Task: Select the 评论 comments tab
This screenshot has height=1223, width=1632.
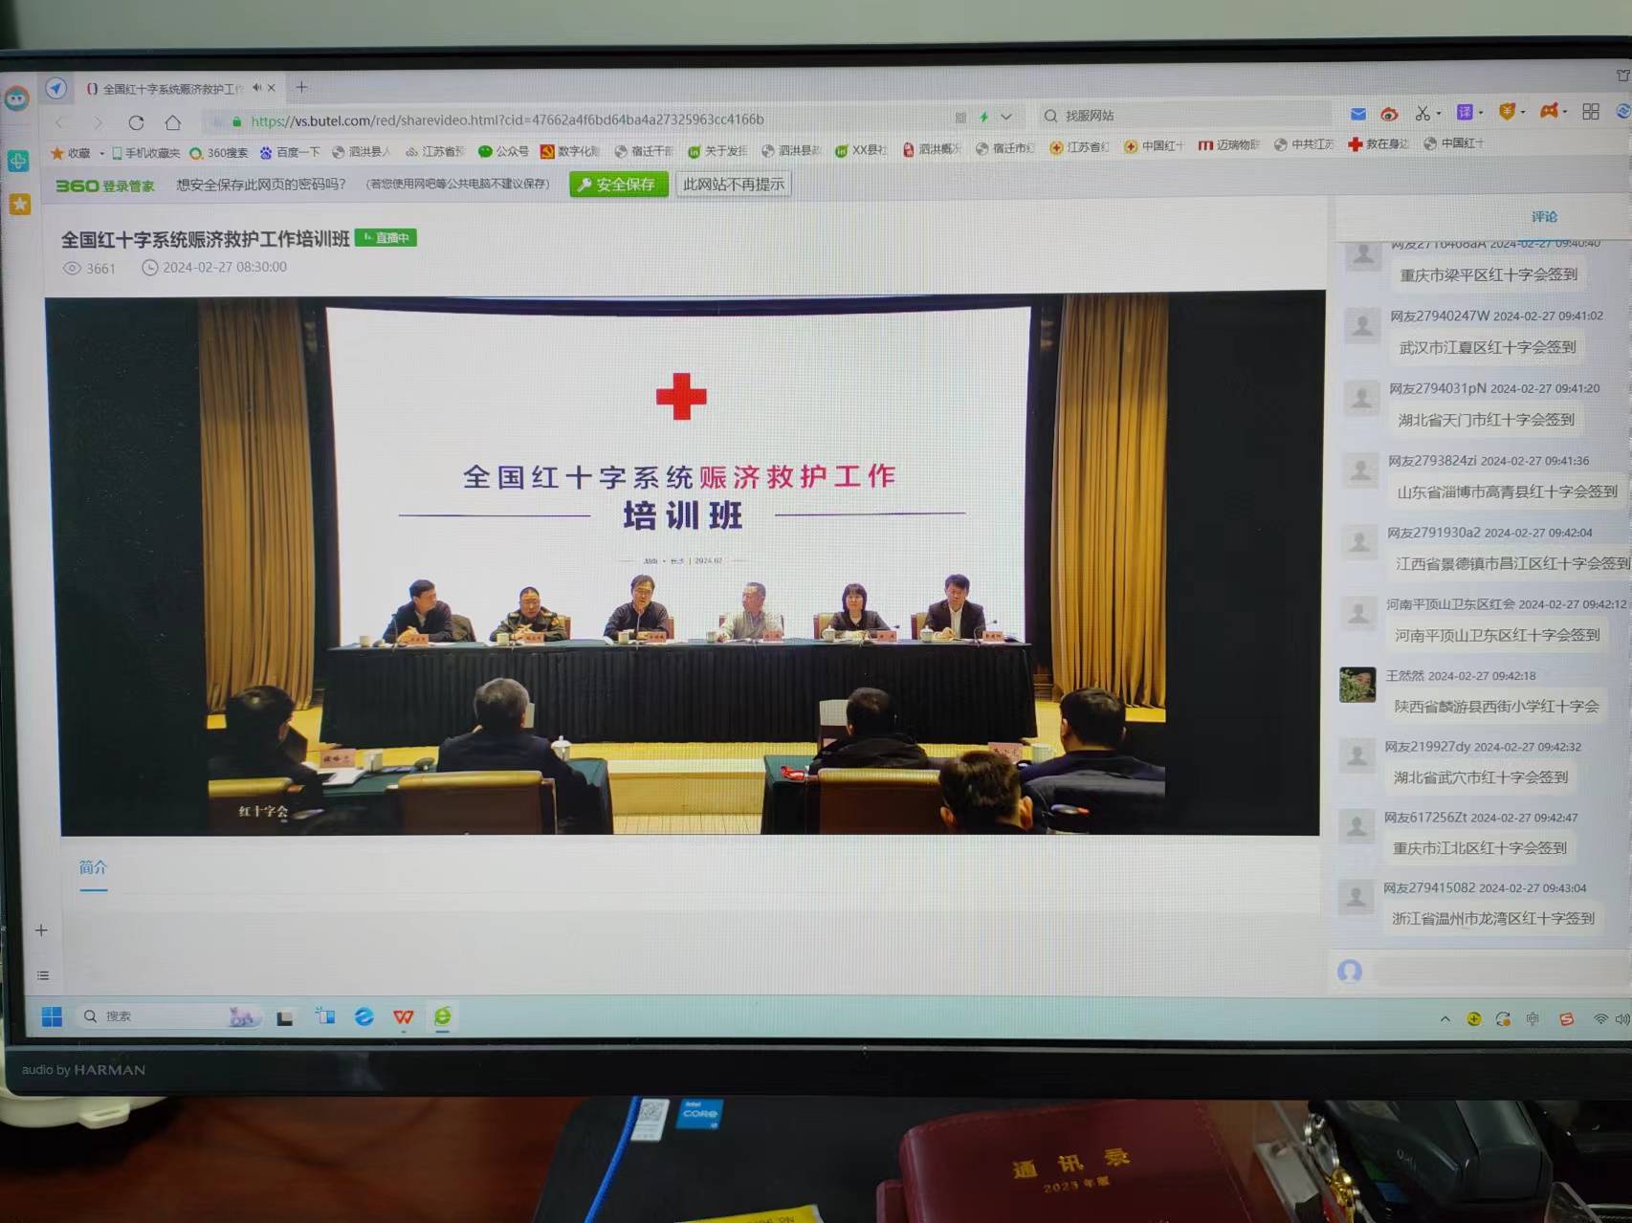Action: pyautogui.click(x=1543, y=217)
